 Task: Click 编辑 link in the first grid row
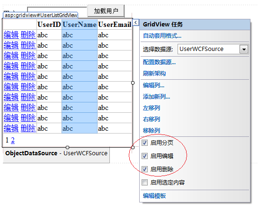(11, 35)
